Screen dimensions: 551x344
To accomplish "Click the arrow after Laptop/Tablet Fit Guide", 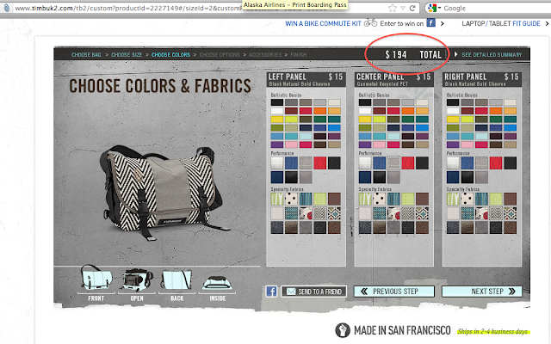I will pos(547,23).
